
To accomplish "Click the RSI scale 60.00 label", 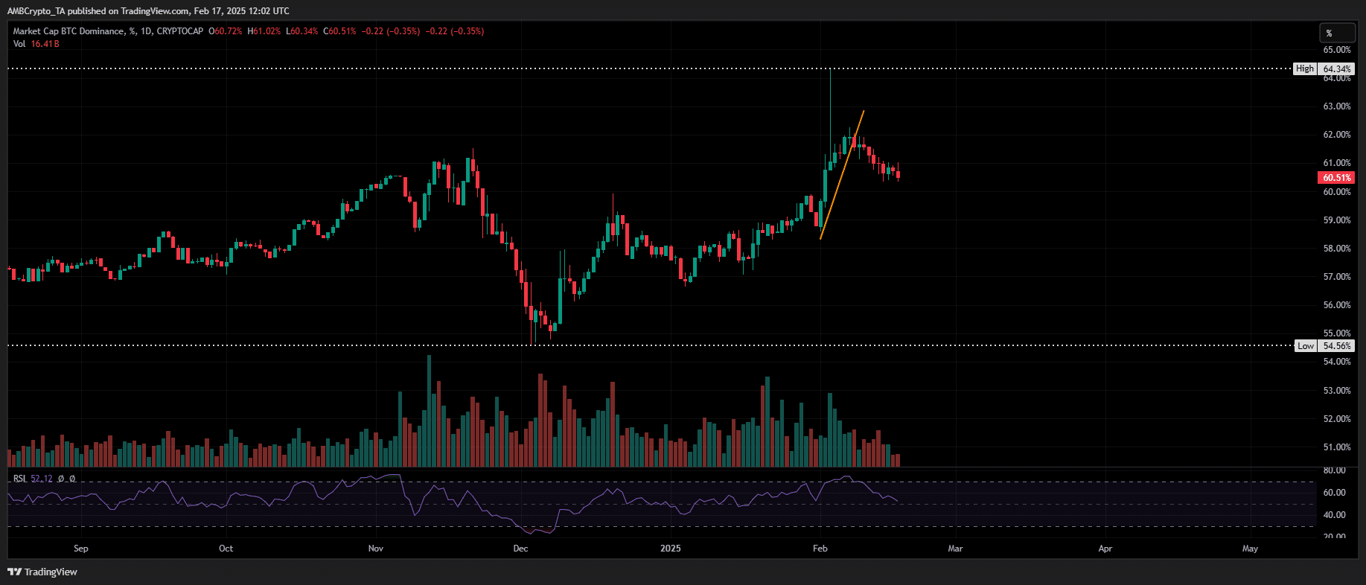I will click(x=1334, y=493).
